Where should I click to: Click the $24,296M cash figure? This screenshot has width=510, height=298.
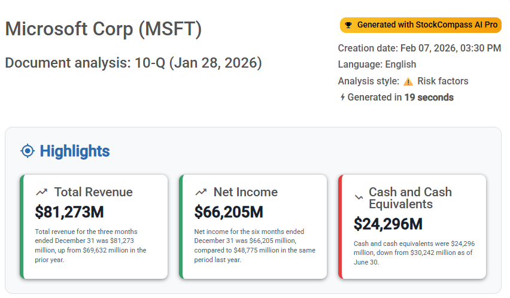[x=388, y=224]
